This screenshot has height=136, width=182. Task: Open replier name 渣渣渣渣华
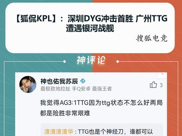pos(59,132)
